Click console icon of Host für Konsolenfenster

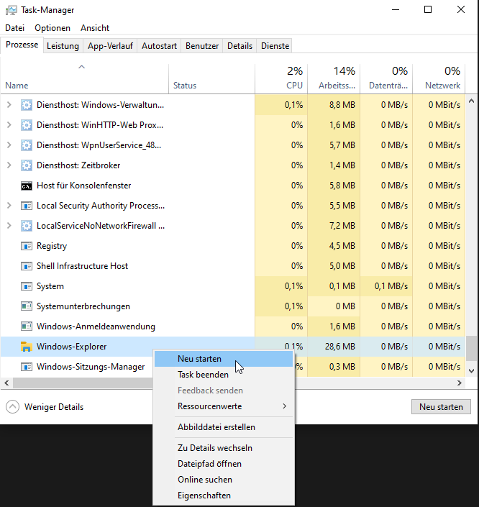pos(27,186)
